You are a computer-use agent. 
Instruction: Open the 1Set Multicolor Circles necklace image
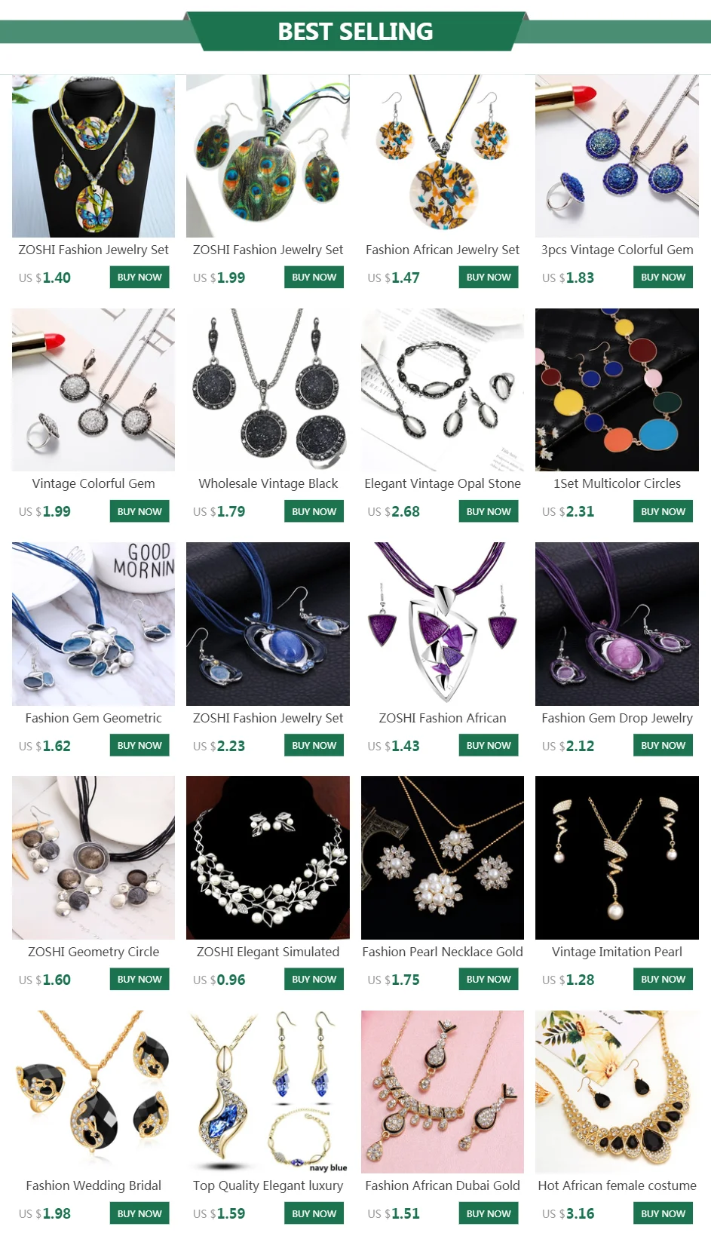click(617, 390)
